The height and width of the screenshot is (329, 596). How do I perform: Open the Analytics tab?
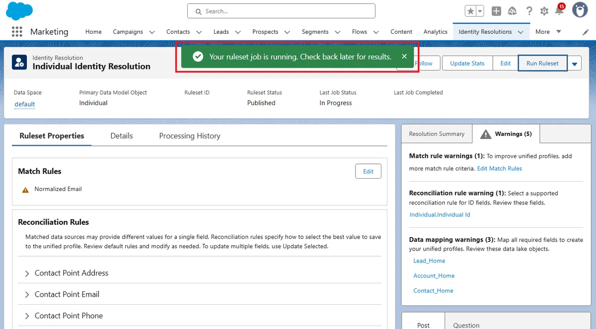pyautogui.click(x=436, y=32)
